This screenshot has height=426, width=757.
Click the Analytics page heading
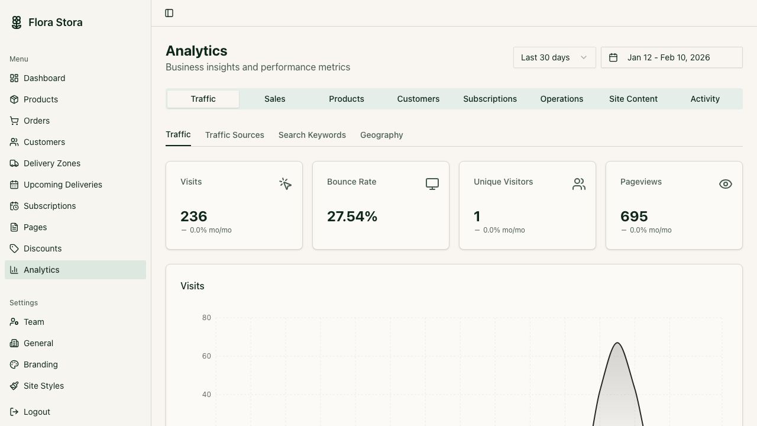click(196, 51)
